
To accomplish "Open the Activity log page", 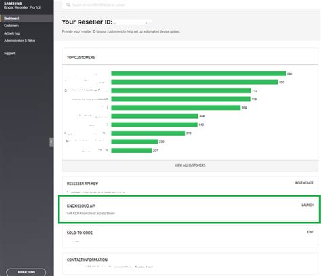I will [x=12, y=33].
